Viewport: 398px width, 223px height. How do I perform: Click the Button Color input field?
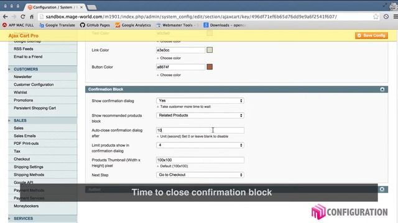pos(180,67)
